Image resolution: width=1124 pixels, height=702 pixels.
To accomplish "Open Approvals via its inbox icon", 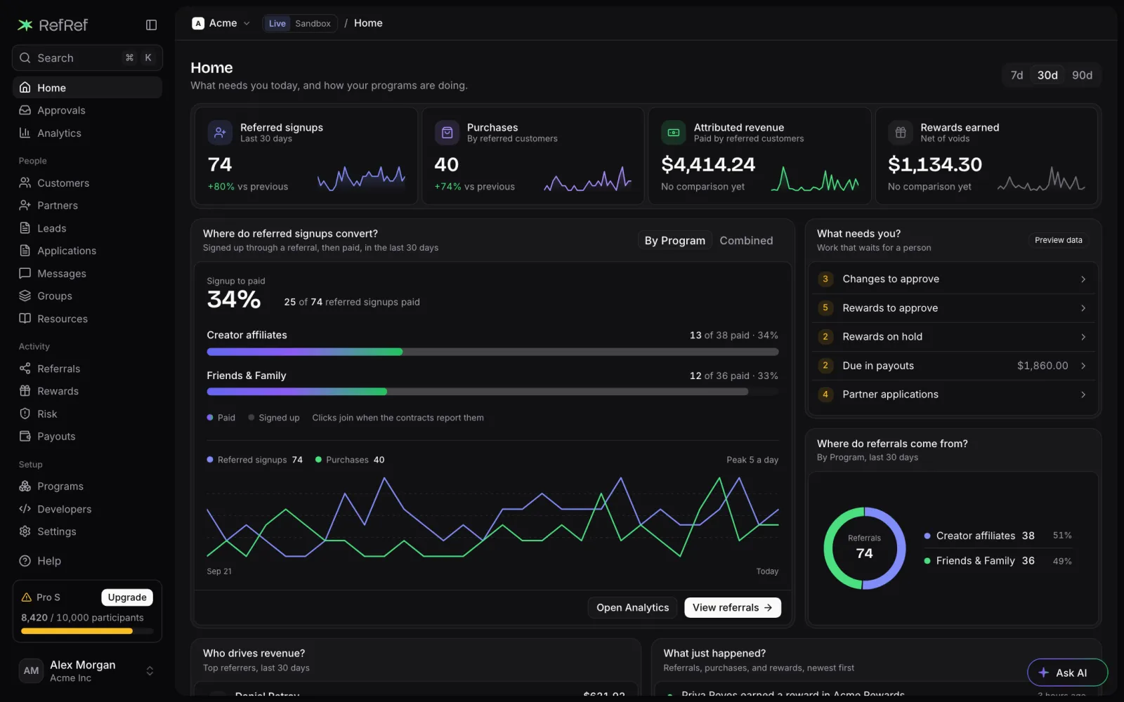I will click(x=25, y=110).
